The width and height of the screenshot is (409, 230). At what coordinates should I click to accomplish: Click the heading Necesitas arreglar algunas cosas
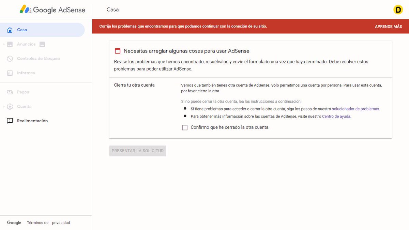pyautogui.click(x=186, y=51)
